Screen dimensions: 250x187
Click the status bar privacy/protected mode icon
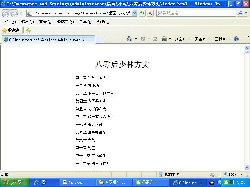tap(212, 175)
